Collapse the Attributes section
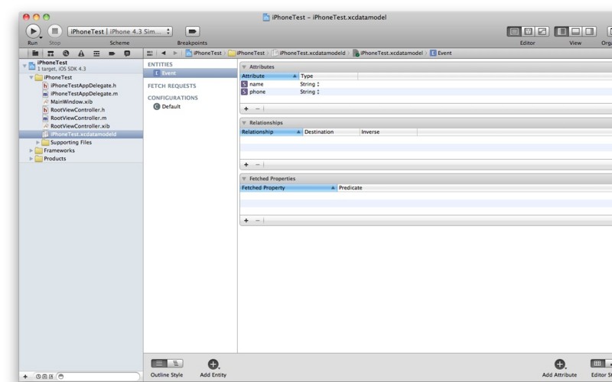The height and width of the screenshot is (382, 612). point(244,67)
